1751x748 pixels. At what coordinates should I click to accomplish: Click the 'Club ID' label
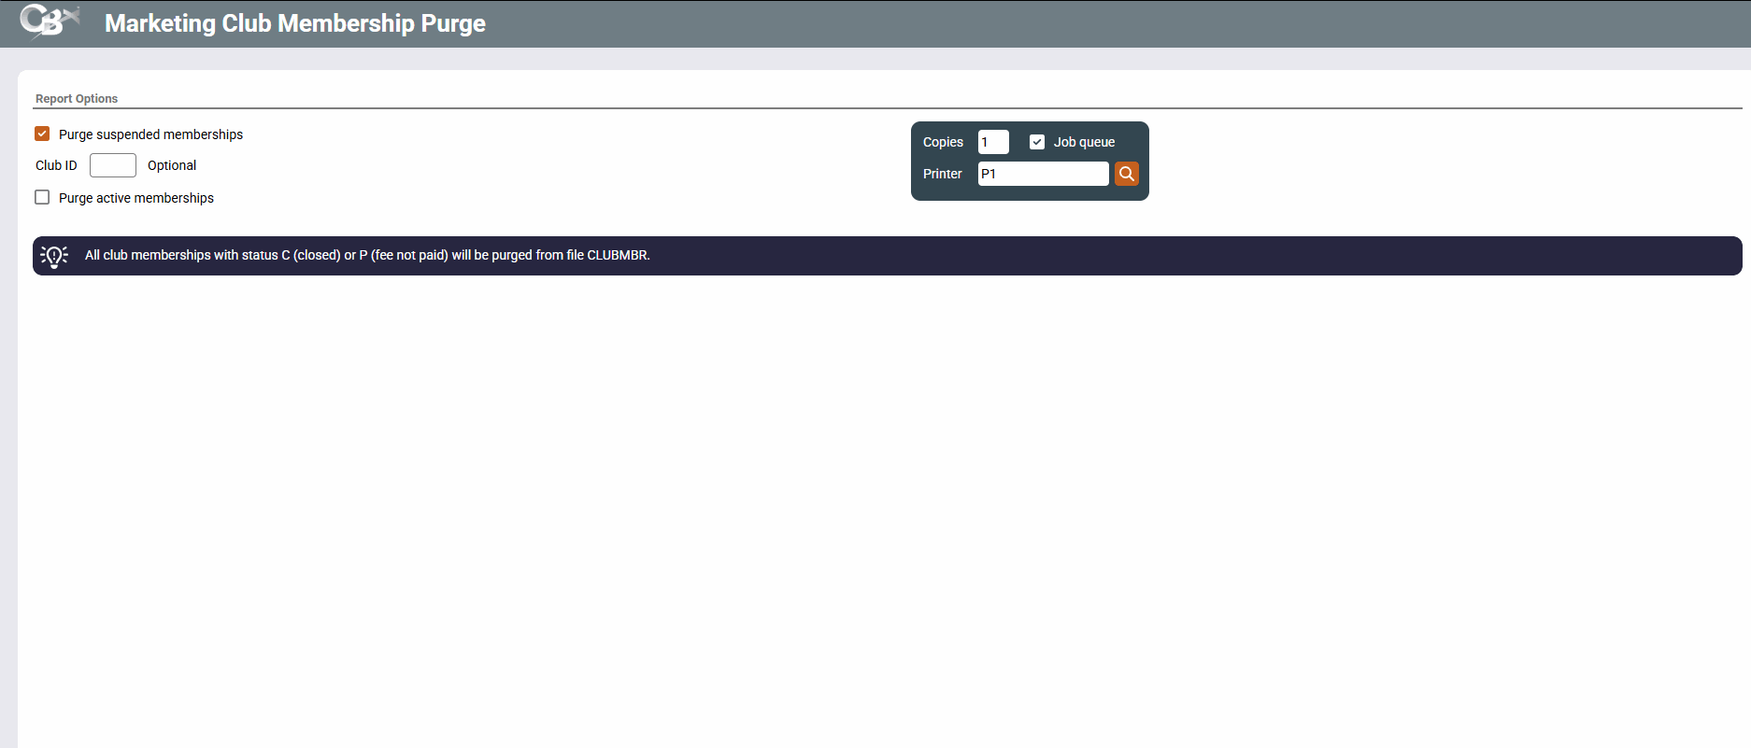pyautogui.click(x=56, y=165)
